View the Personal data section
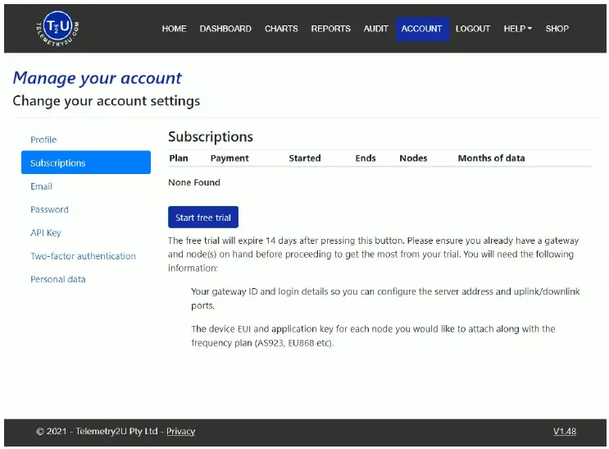609x449 pixels. [x=58, y=279]
